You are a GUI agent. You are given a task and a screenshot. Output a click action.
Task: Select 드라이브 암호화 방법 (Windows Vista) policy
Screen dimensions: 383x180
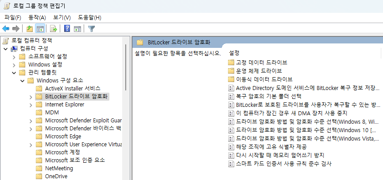click(308, 138)
